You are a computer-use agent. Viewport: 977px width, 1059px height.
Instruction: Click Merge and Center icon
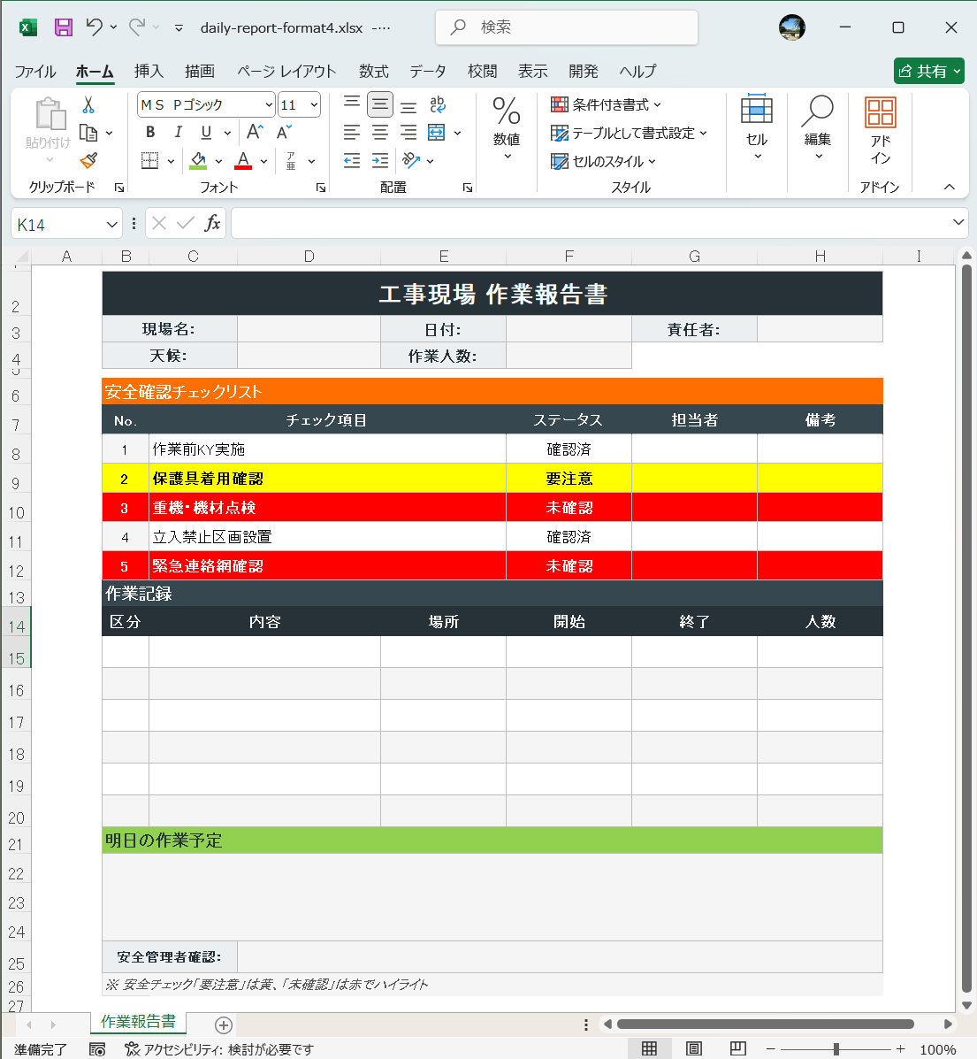[437, 133]
